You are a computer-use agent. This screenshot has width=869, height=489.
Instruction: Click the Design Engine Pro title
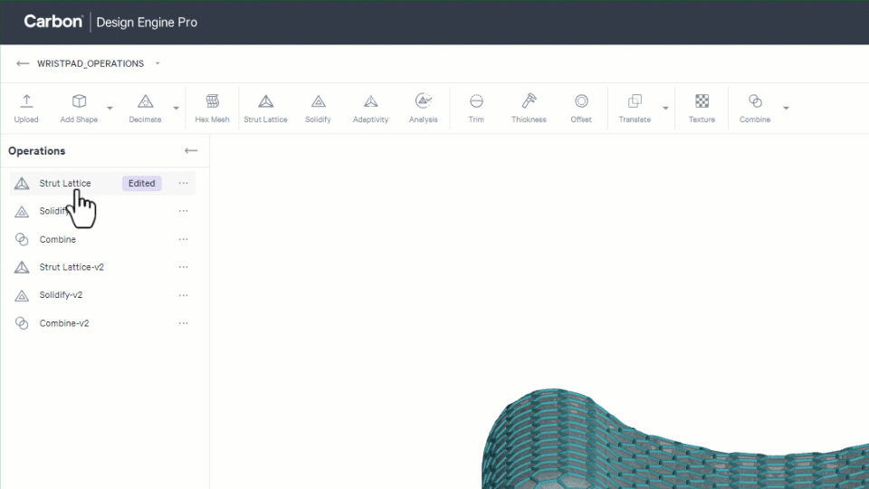[147, 23]
